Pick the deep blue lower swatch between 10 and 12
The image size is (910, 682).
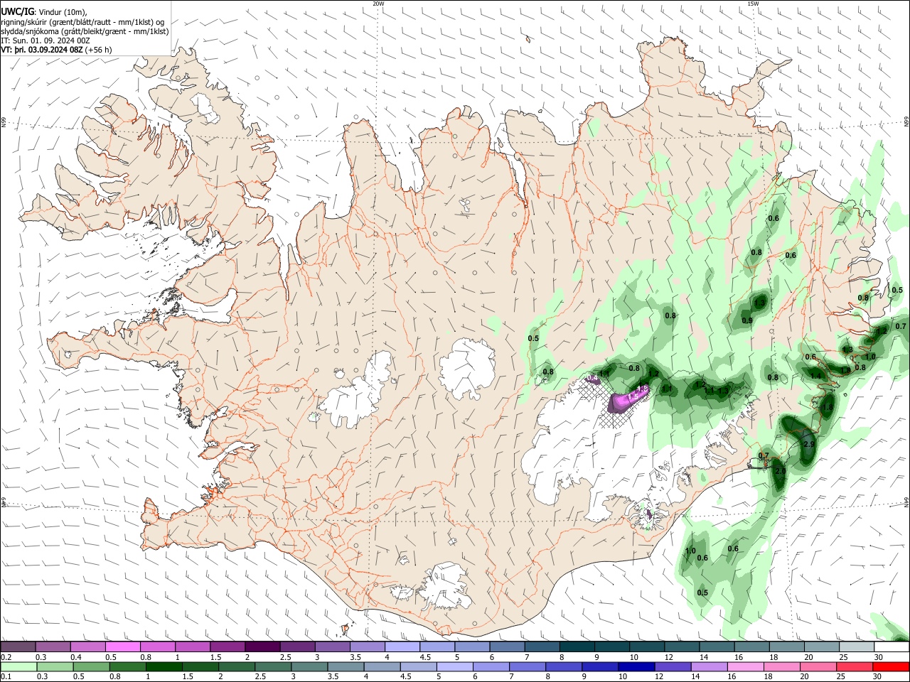[637, 666]
